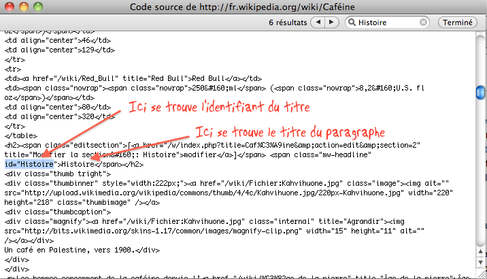Screen dimensions: 487x279
Task: Jump to the next search result
Action: 333,22
